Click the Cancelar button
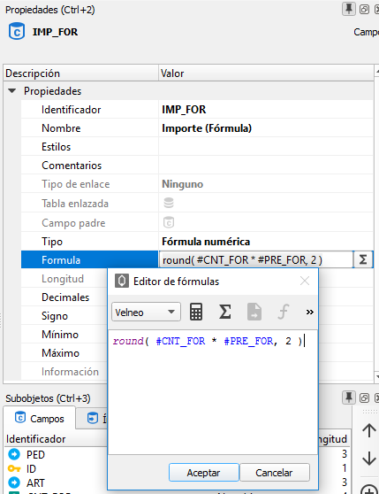The width and height of the screenshot is (379, 494). pyautogui.click(x=275, y=472)
